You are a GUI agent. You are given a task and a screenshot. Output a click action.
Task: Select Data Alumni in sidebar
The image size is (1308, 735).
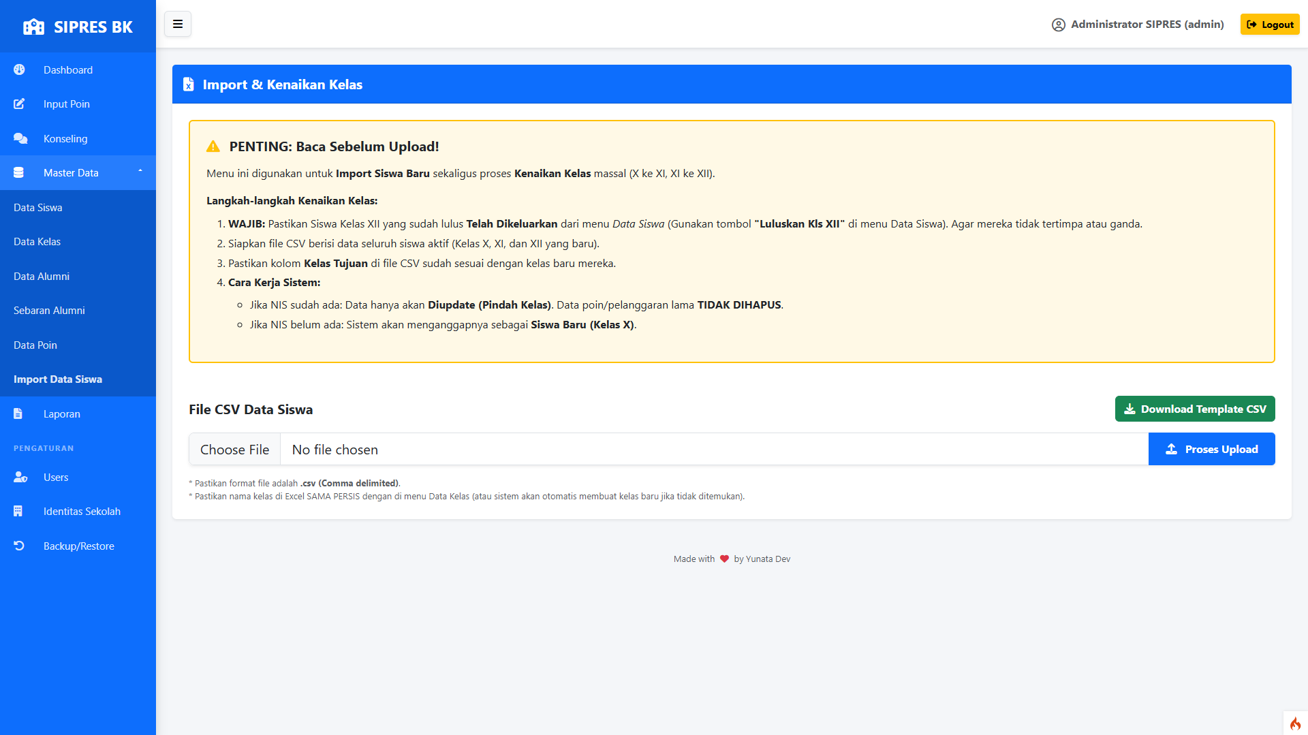(42, 277)
